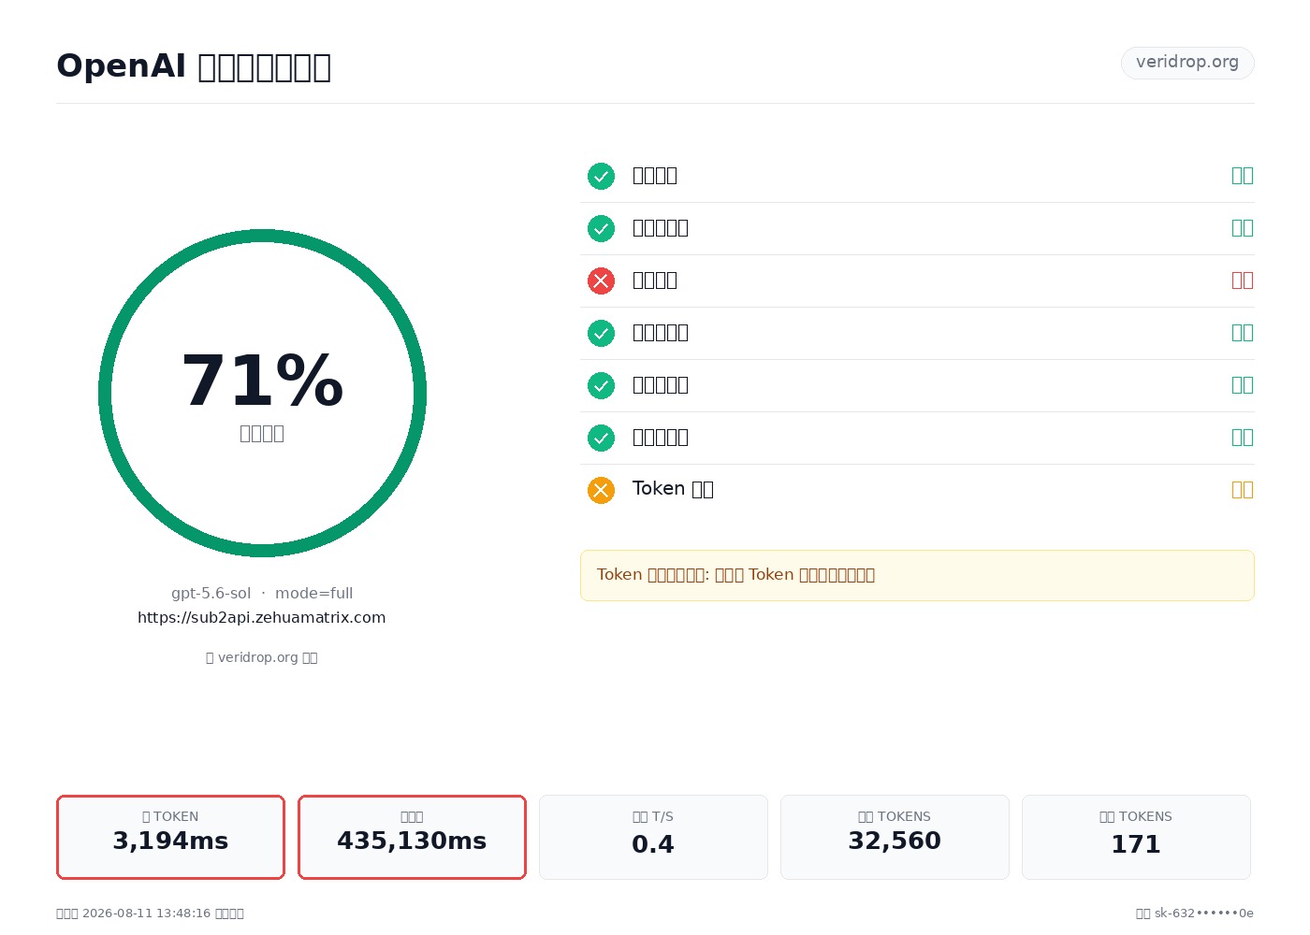Select the yellow Token warning banner
Screen dimensions: 1310x935
pos(917,575)
